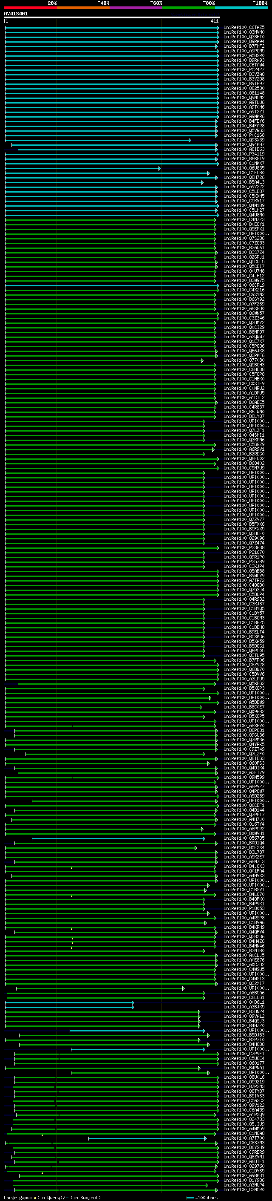Select the label UniRef100_Q3TL95
Screen dimensions: 272x1201
[244, 655]
